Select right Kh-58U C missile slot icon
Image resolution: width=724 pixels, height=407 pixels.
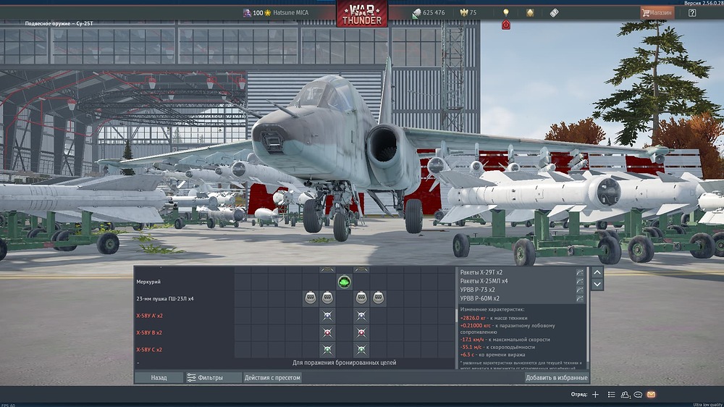coord(361,350)
